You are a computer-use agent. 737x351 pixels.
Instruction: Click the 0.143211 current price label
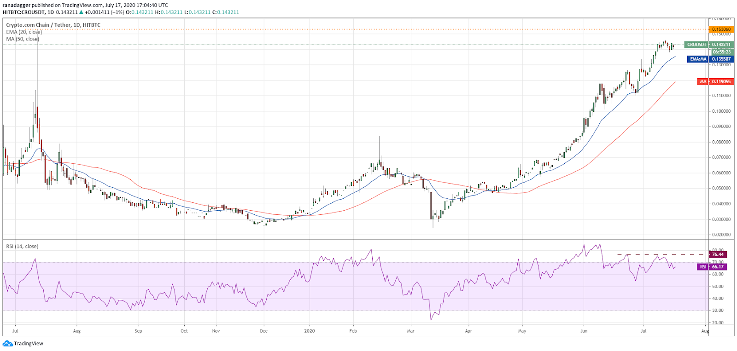[x=721, y=45]
